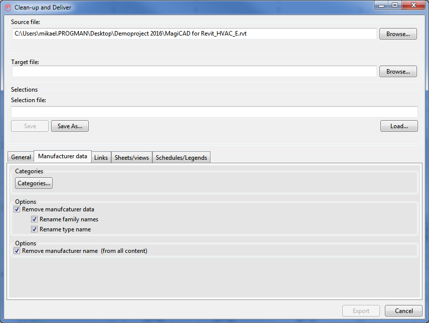
Task: Close the window with the X button
Action: pos(412,6)
